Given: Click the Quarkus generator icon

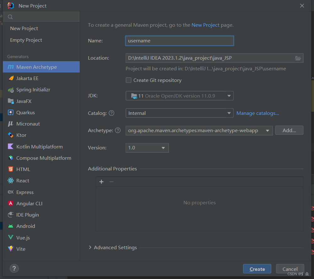Looking at the screenshot, I should pyautogui.click(x=11, y=112).
